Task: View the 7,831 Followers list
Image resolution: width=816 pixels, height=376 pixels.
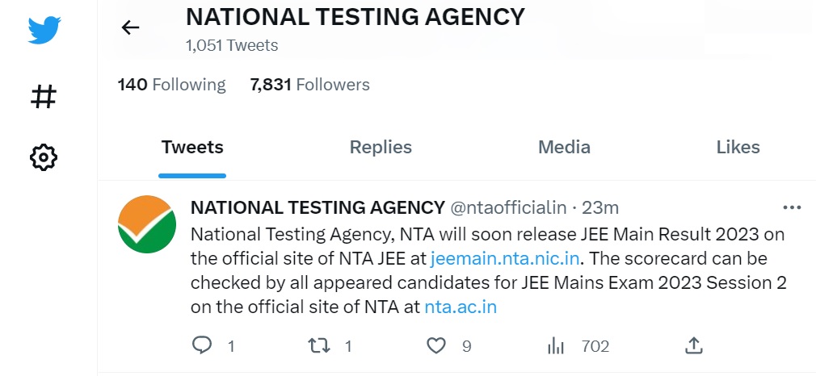Action: [310, 85]
